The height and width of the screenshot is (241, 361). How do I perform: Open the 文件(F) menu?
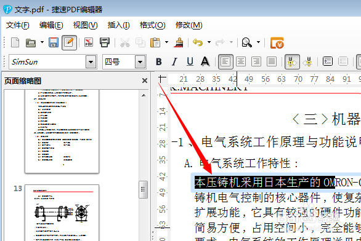(17, 25)
